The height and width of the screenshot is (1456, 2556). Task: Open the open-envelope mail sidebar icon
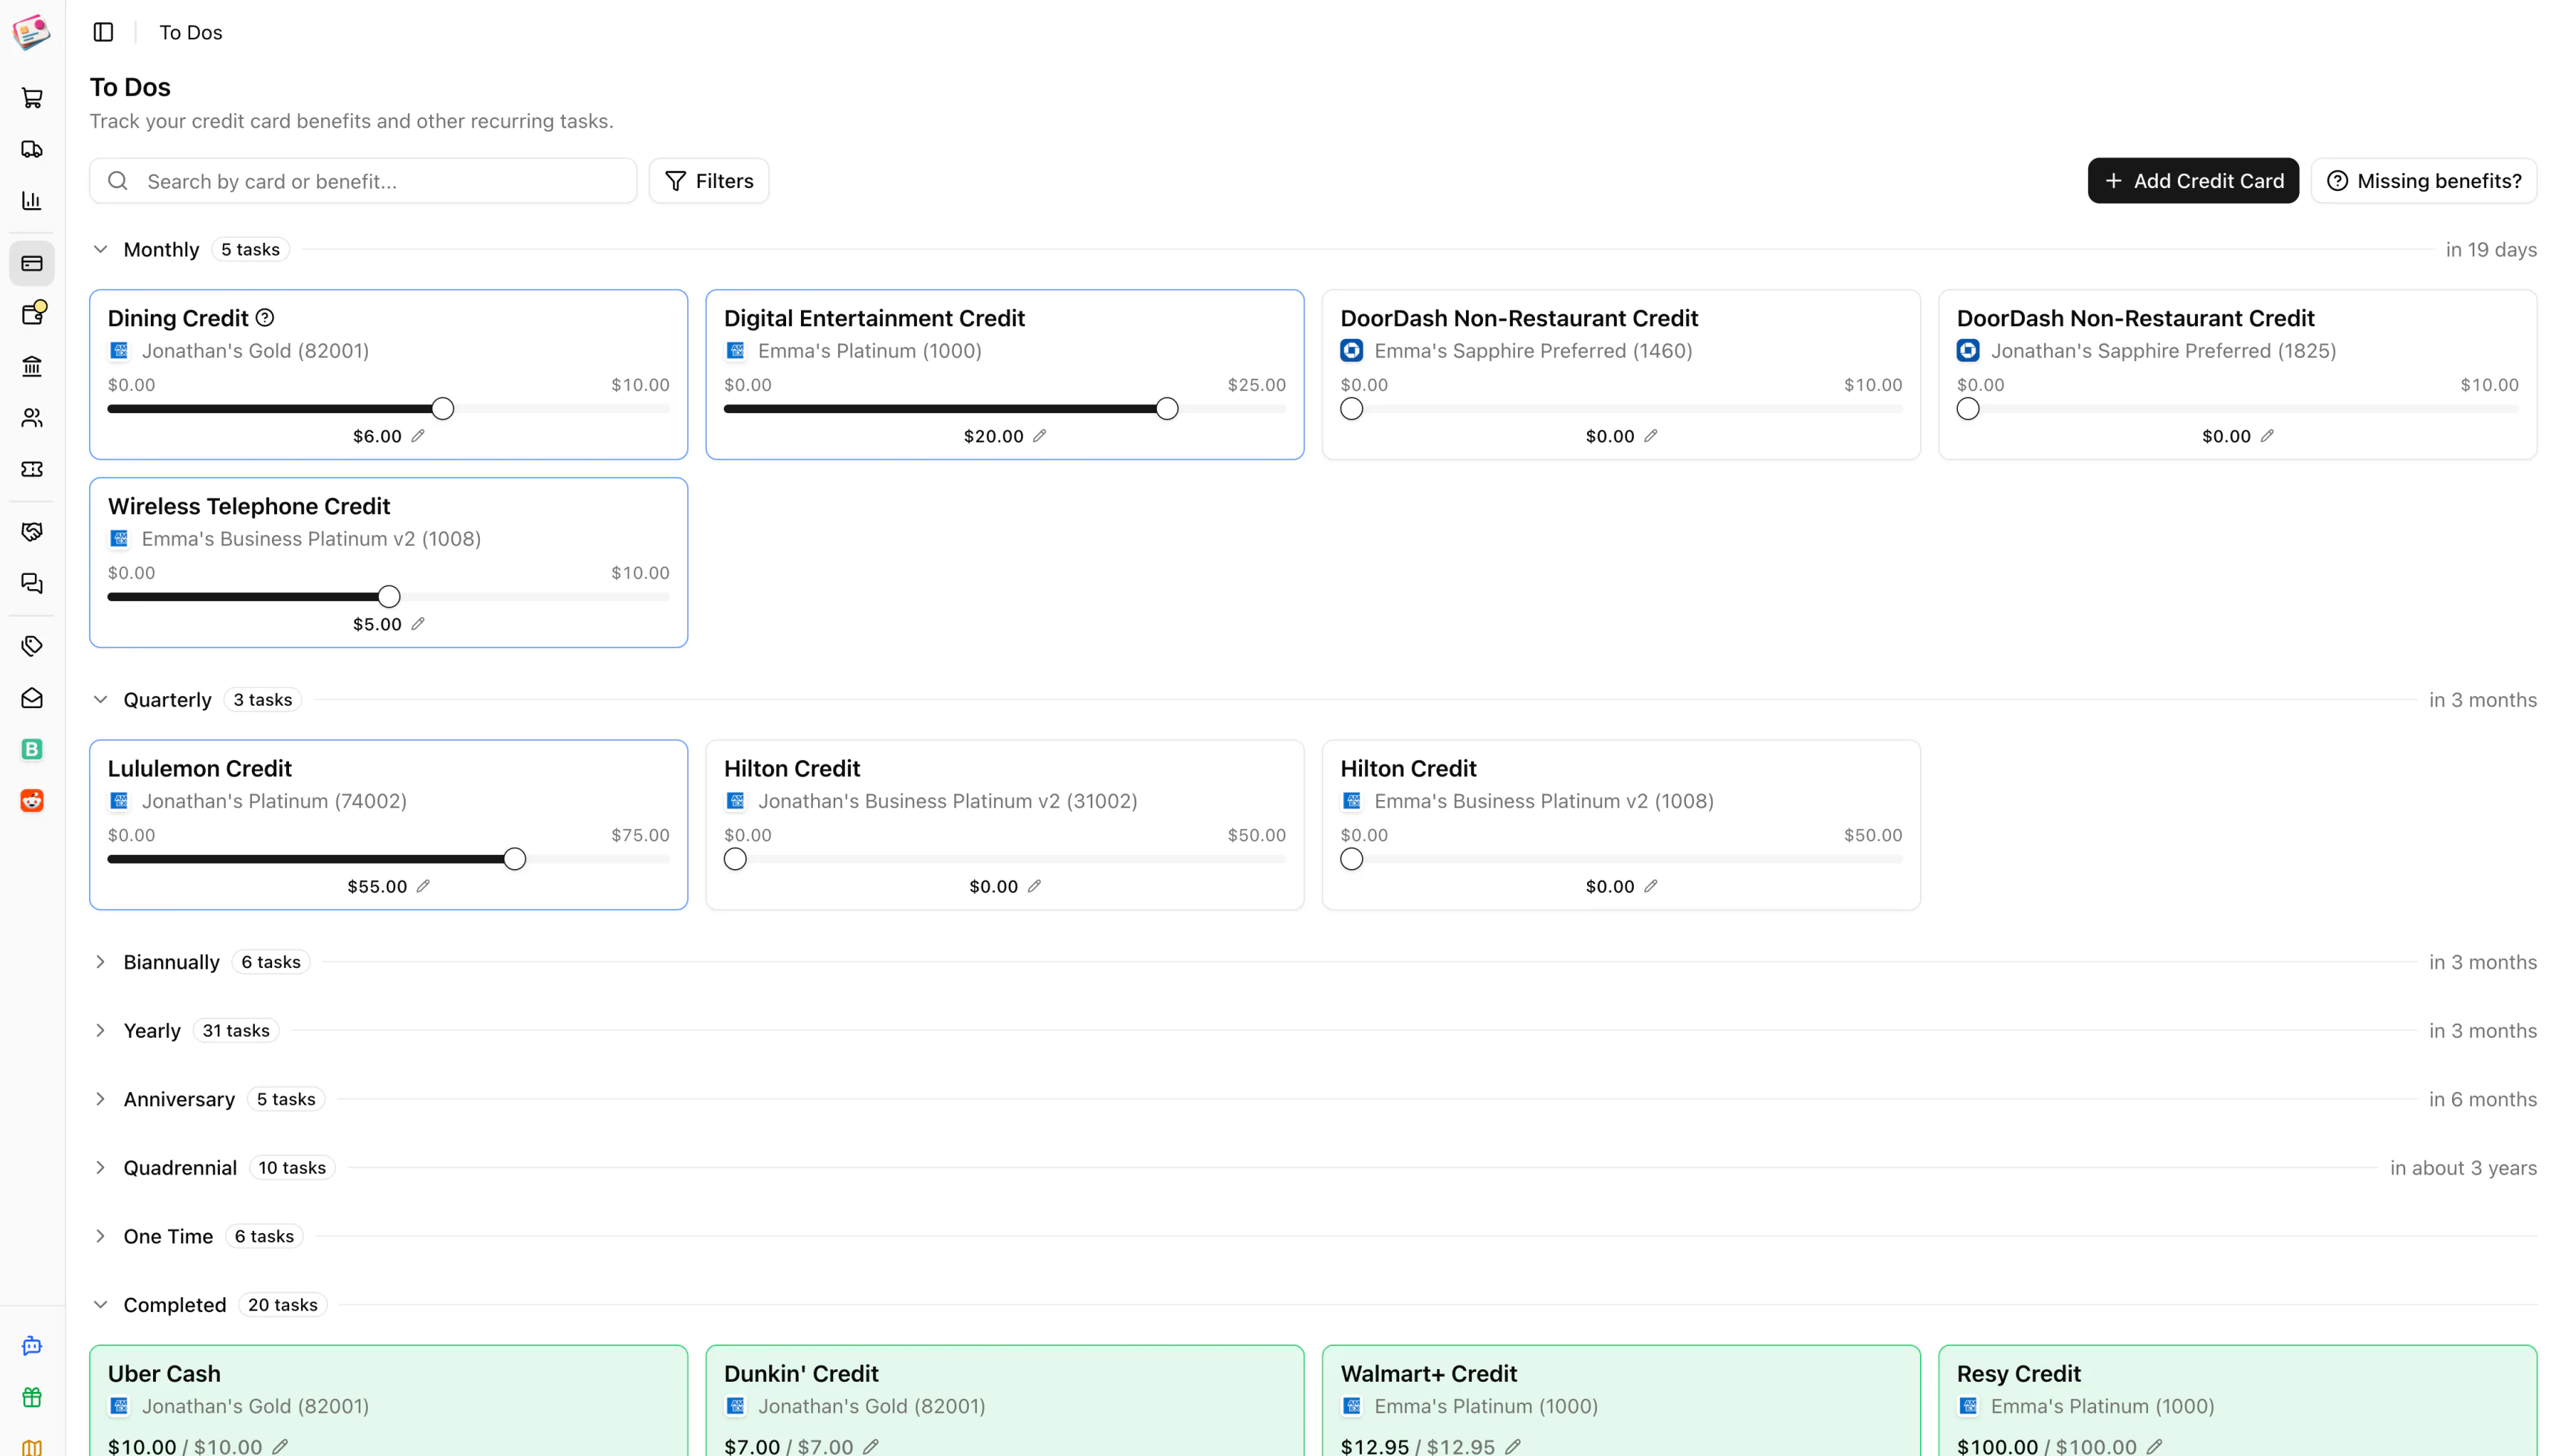tap(32, 697)
